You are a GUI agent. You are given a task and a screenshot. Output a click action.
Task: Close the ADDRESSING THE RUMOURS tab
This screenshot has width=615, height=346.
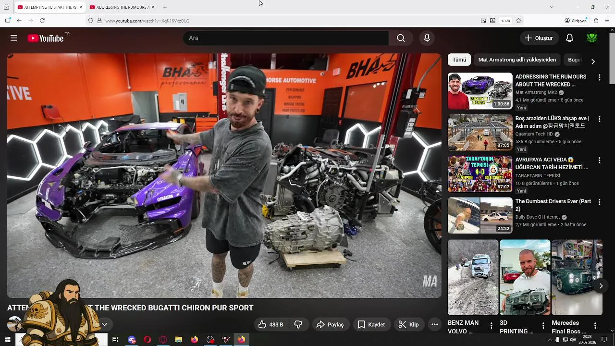[x=153, y=7]
